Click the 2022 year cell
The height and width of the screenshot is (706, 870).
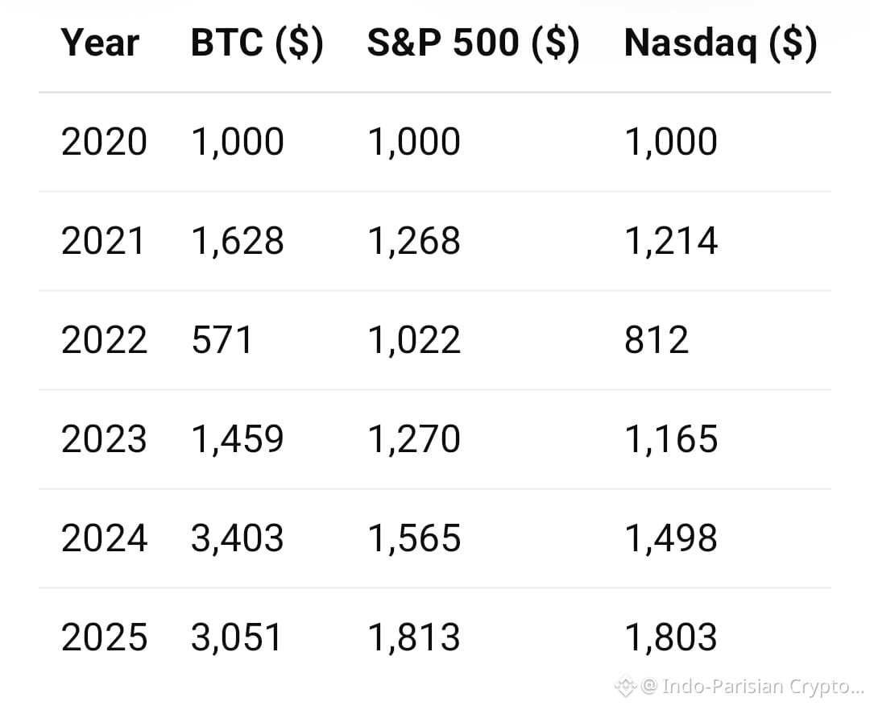pos(104,340)
